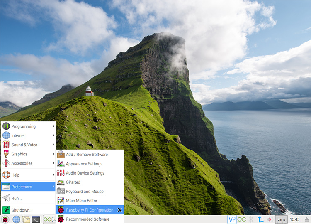Click the VNC server tray icon

[232, 219]
